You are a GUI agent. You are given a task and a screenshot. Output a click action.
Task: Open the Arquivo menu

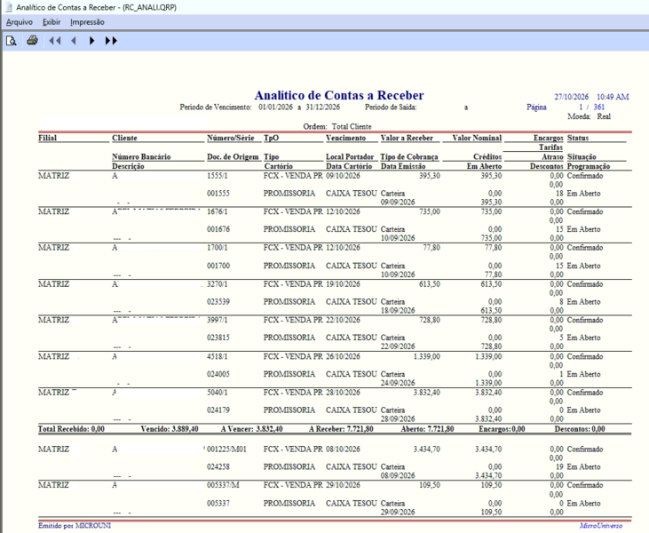(19, 22)
